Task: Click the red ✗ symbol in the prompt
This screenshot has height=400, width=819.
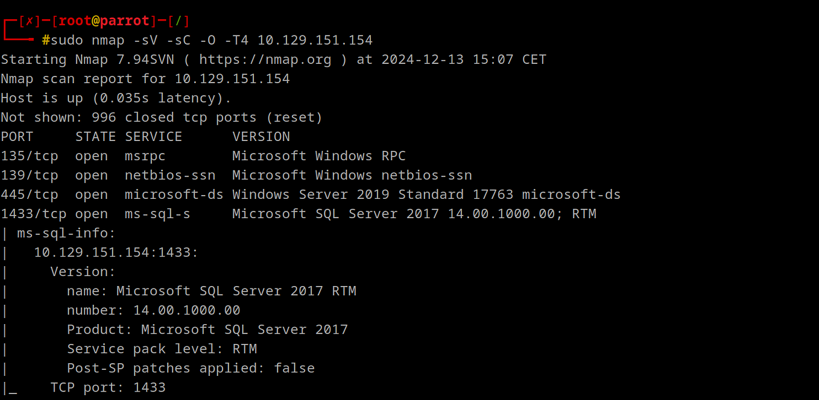Action: coord(29,21)
